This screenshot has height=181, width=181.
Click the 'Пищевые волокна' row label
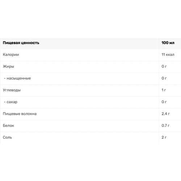pyautogui.click(x=20, y=114)
